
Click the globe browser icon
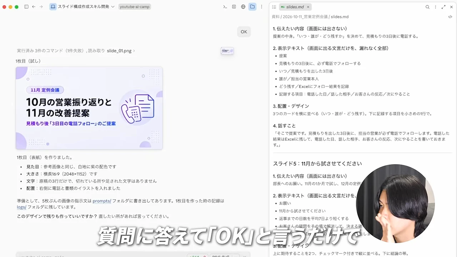click(x=243, y=7)
